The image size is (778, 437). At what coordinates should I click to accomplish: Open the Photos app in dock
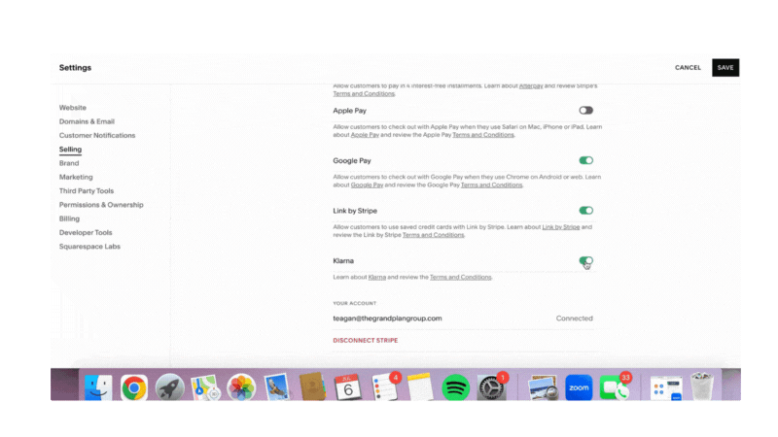click(x=241, y=387)
